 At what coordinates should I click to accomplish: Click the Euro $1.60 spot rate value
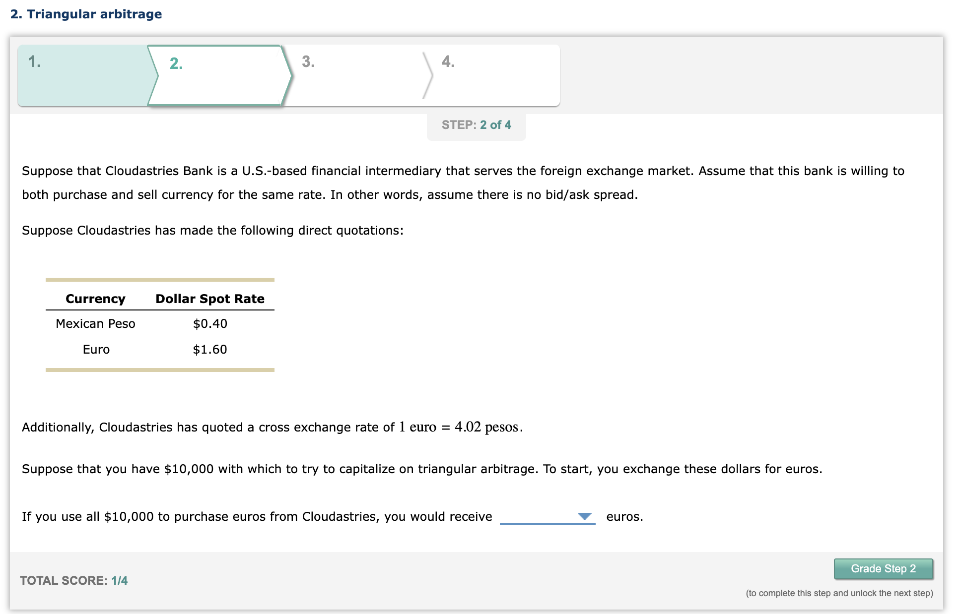(210, 349)
